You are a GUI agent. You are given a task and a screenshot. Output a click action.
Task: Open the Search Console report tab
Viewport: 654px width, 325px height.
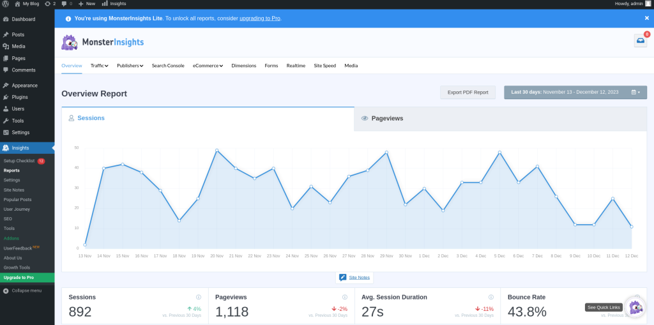168,66
